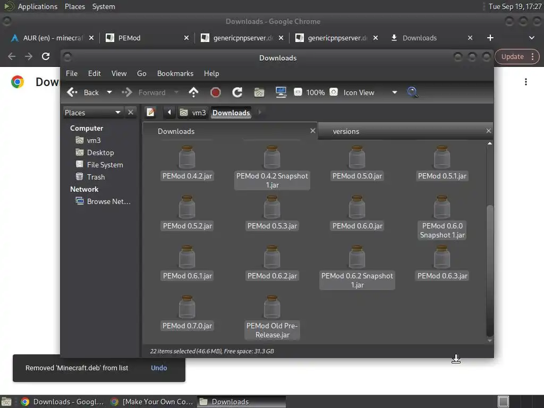Open the Edit menu
The image size is (544, 408).
click(95, 73)
